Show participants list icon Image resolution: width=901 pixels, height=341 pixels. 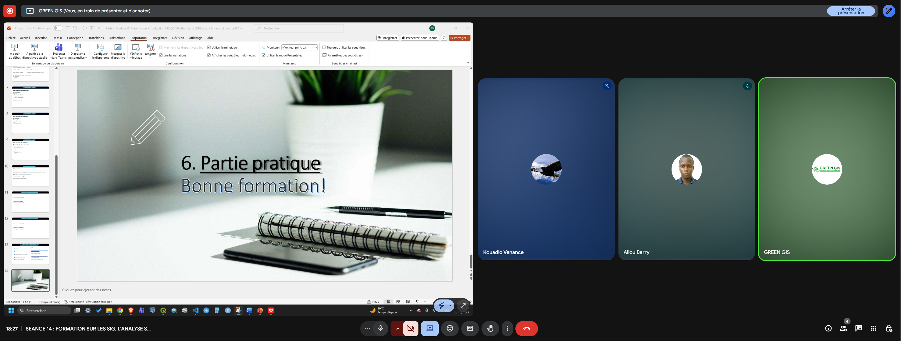pyautogui.click(x=843, y=328)
